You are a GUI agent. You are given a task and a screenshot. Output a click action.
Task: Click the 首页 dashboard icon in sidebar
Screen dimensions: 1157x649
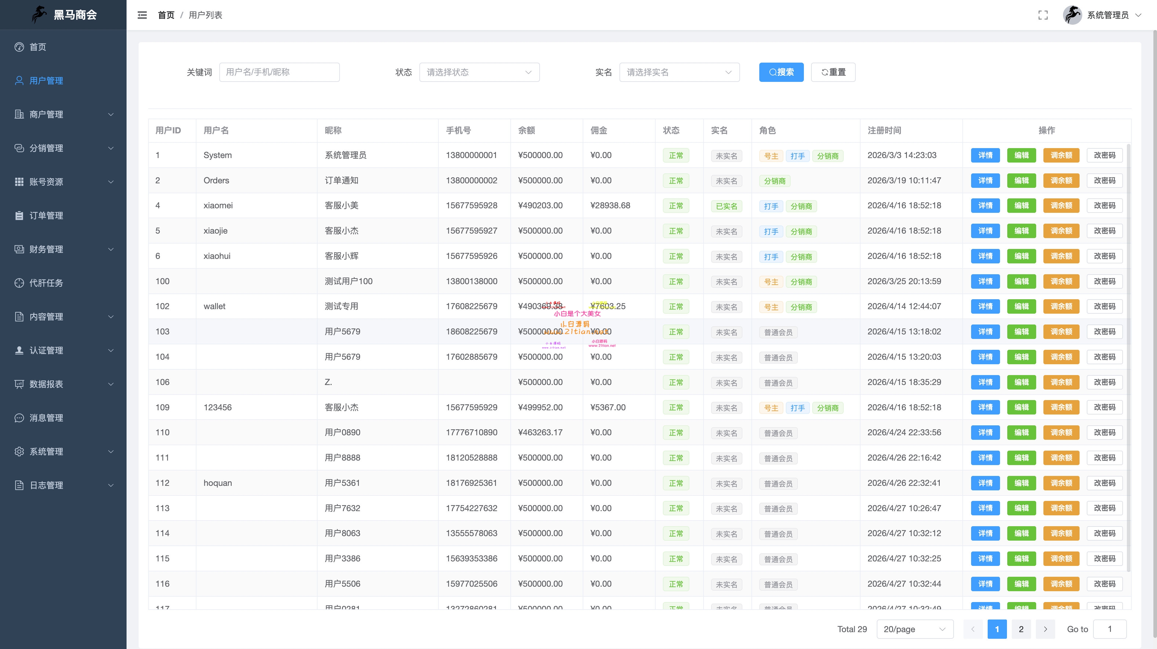[x=19, y=47]
